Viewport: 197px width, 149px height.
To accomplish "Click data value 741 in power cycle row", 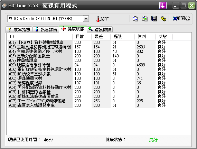I will 140,78.
